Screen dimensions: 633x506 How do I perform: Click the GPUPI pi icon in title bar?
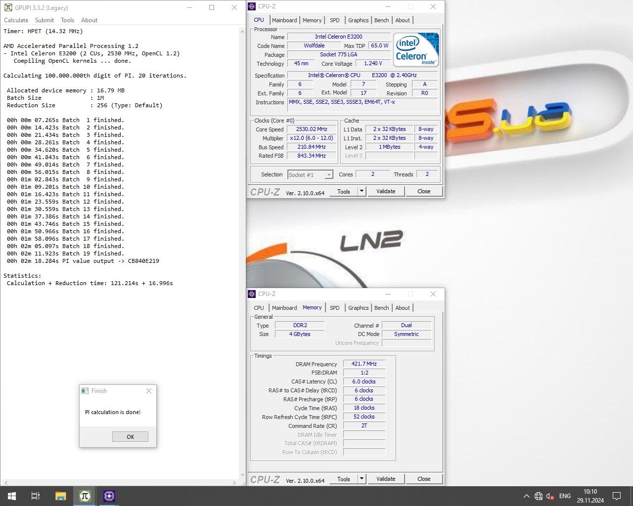[x=8, y=7]
